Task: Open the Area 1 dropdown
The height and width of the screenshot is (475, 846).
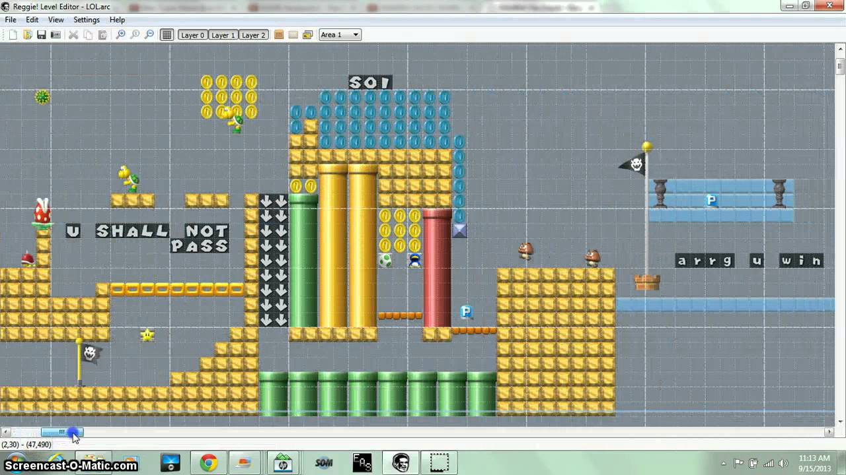Action: [340, 35]
